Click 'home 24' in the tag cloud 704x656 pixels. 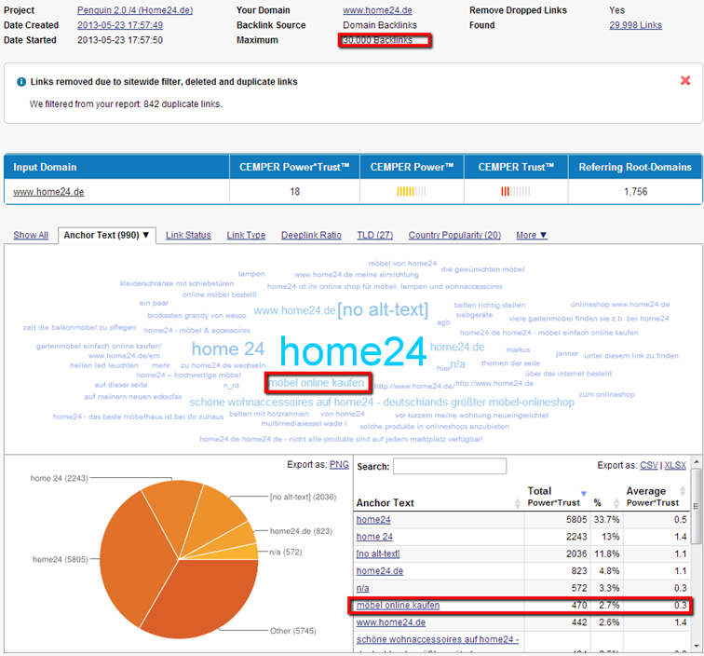(228, 349)
